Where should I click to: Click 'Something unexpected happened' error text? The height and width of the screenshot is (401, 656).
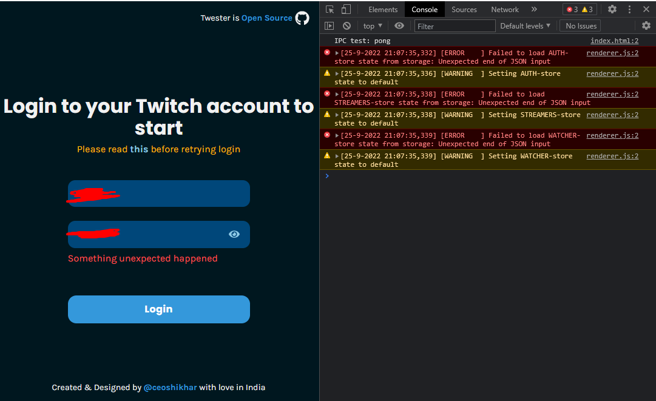click(143, 259)
